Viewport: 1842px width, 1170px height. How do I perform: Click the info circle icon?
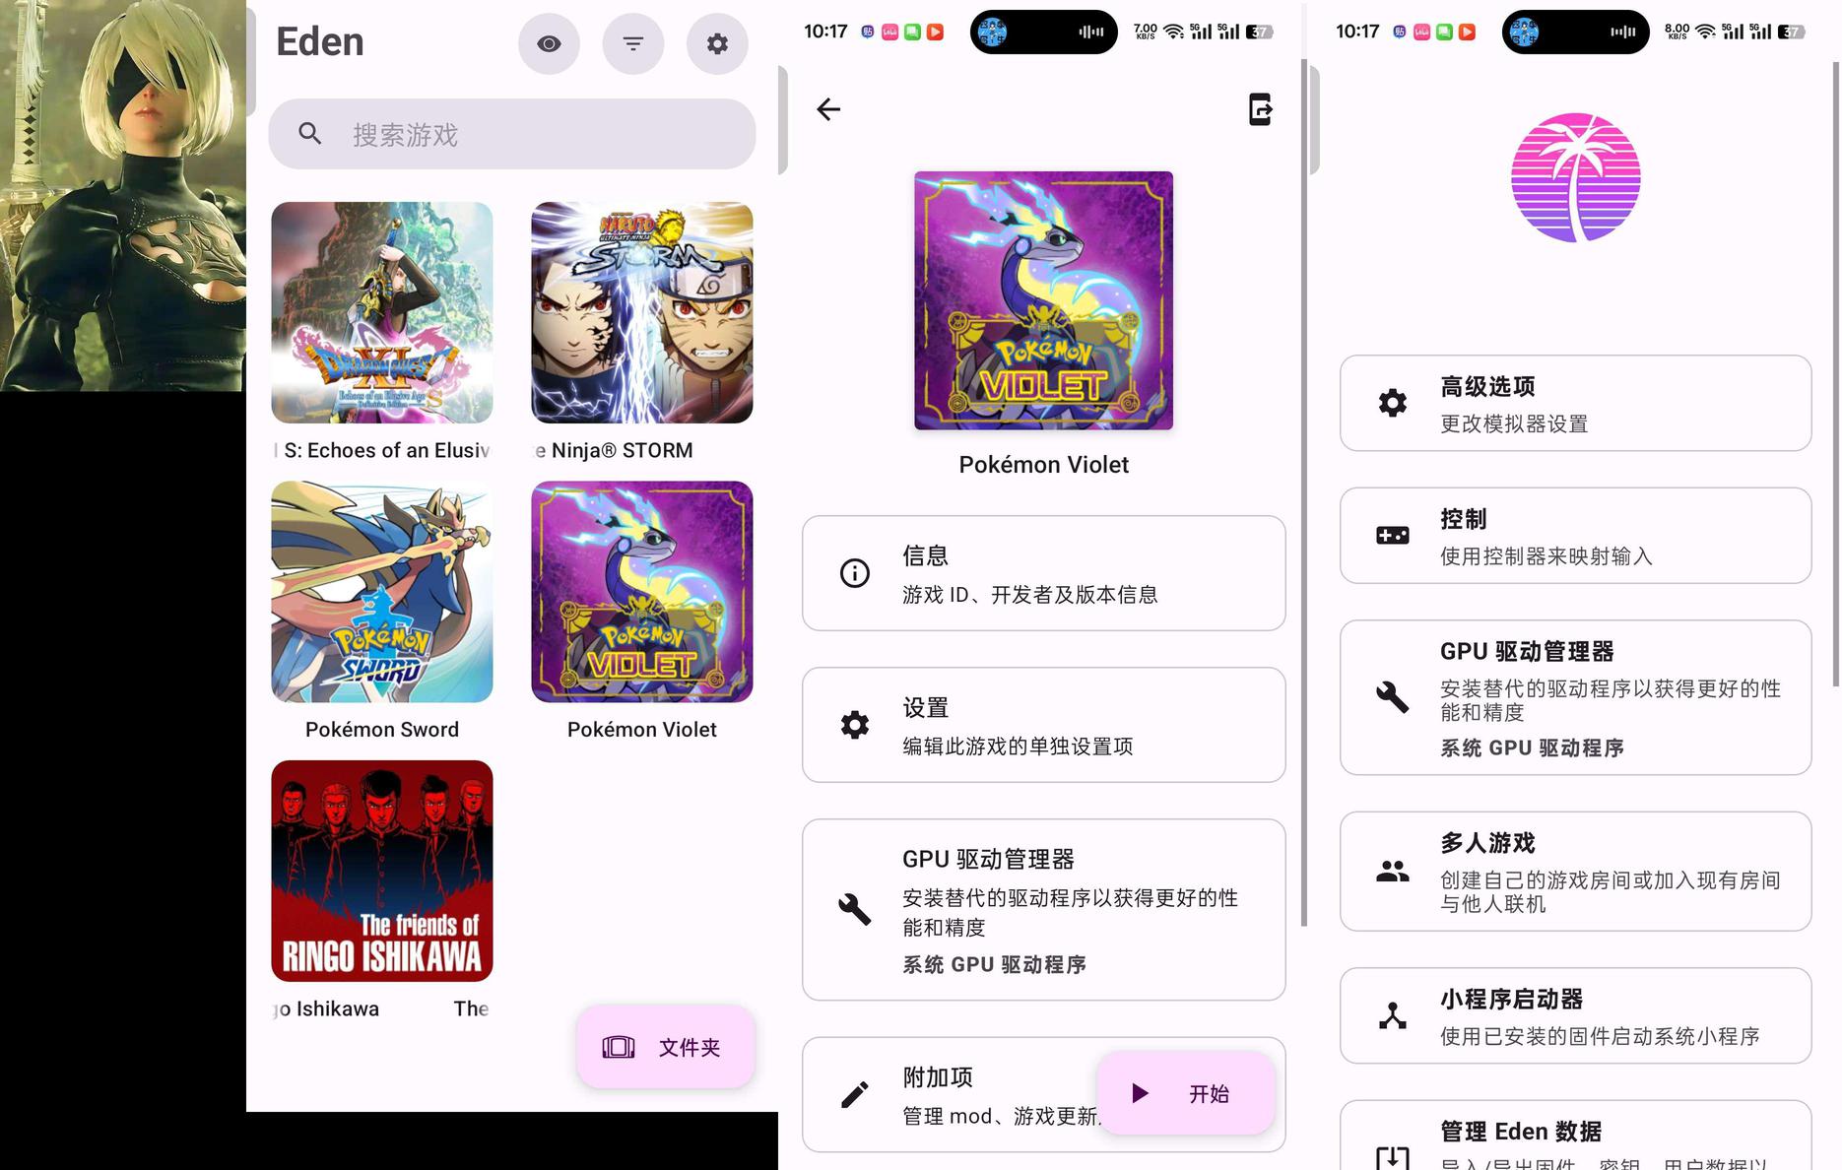point(855,573)
